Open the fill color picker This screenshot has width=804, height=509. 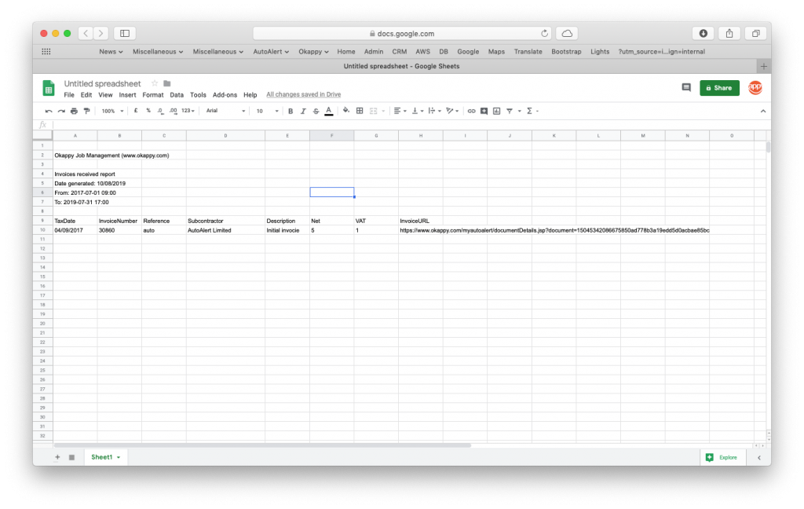tap(346, 111)
